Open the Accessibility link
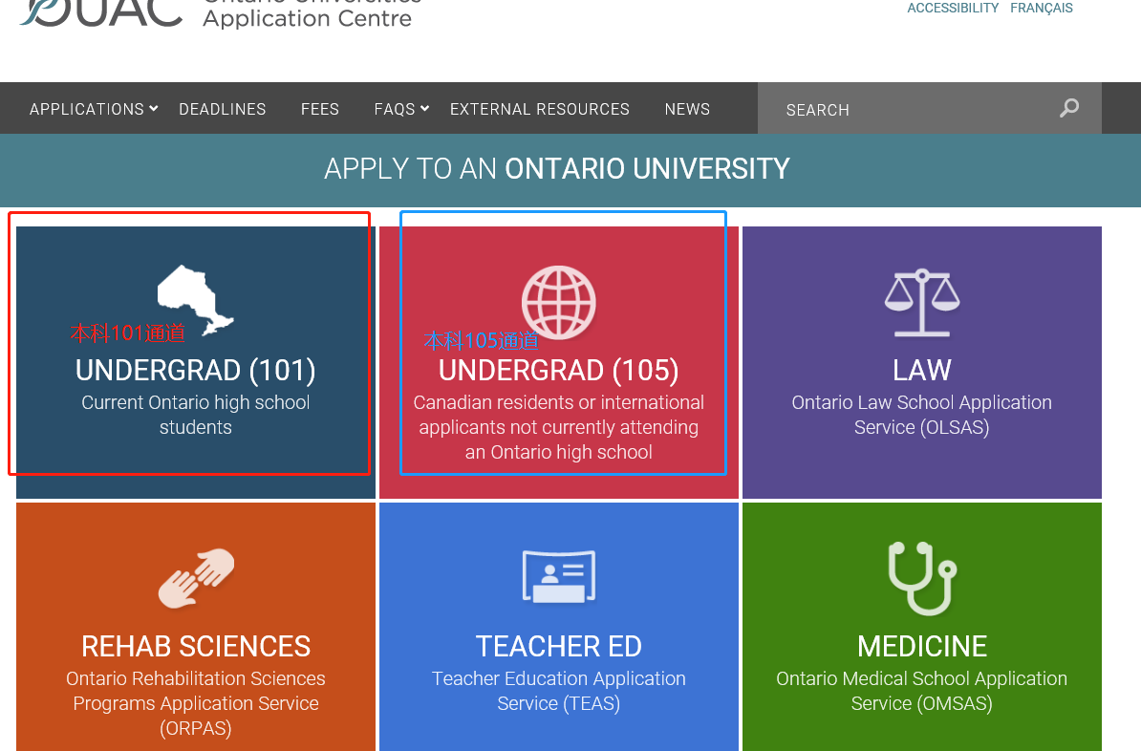 [x=953, y=8]
